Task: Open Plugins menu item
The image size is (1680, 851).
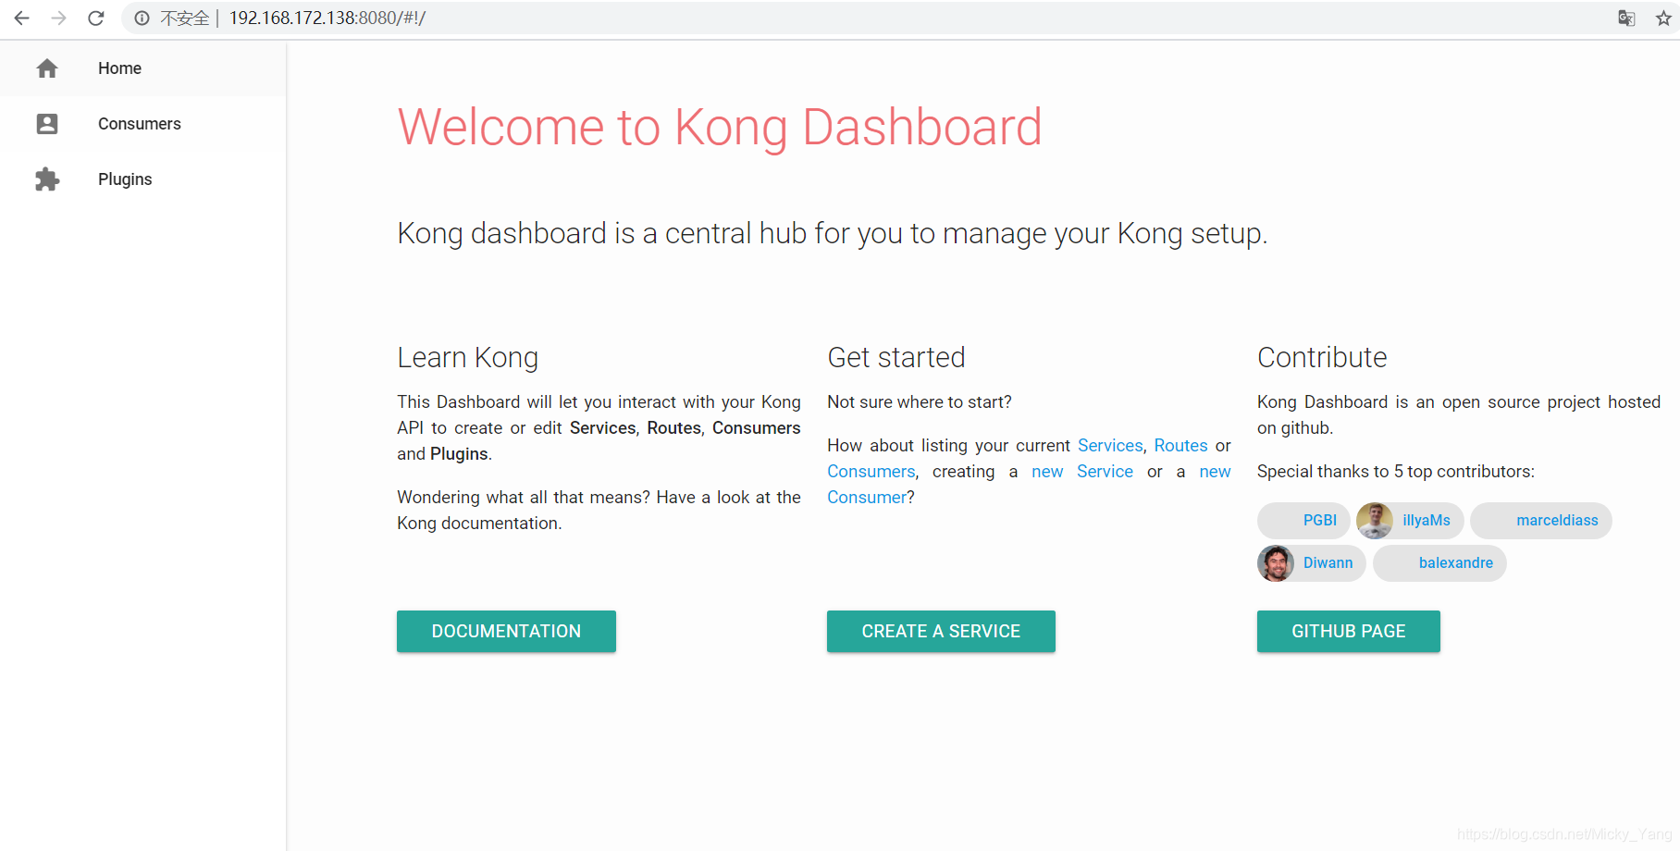Action: (143, 179)
